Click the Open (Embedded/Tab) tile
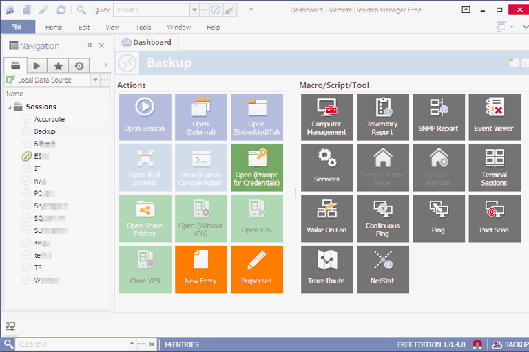Viewport: 529px width, 352px height. pyautogui.click(x=257, y=117)
